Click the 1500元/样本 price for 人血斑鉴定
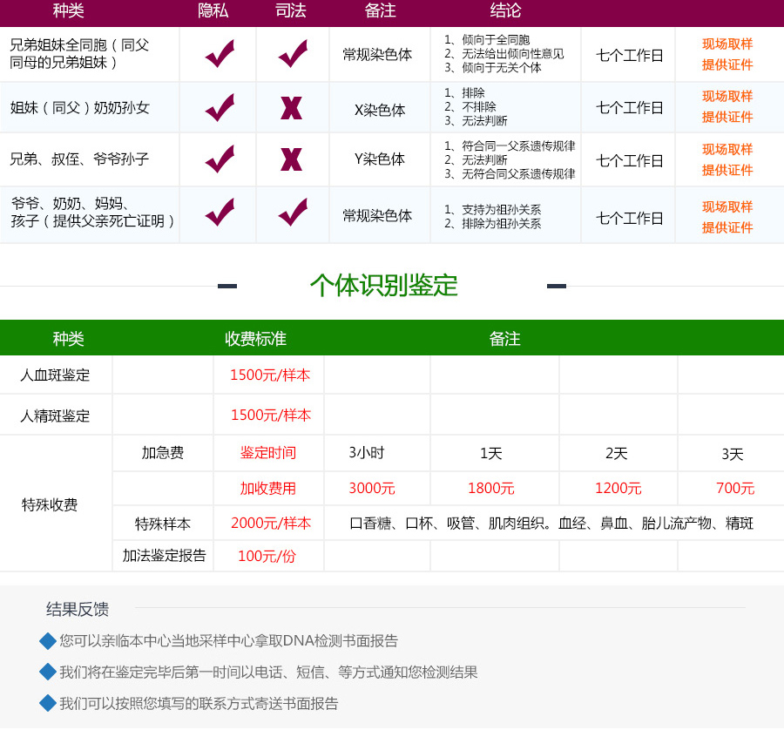784x730 pixels. point(270,375)
